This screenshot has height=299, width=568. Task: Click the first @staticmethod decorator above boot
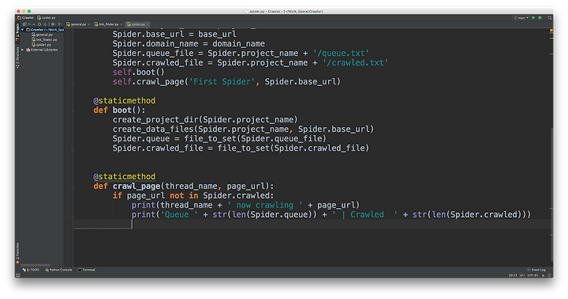(125, 101)
